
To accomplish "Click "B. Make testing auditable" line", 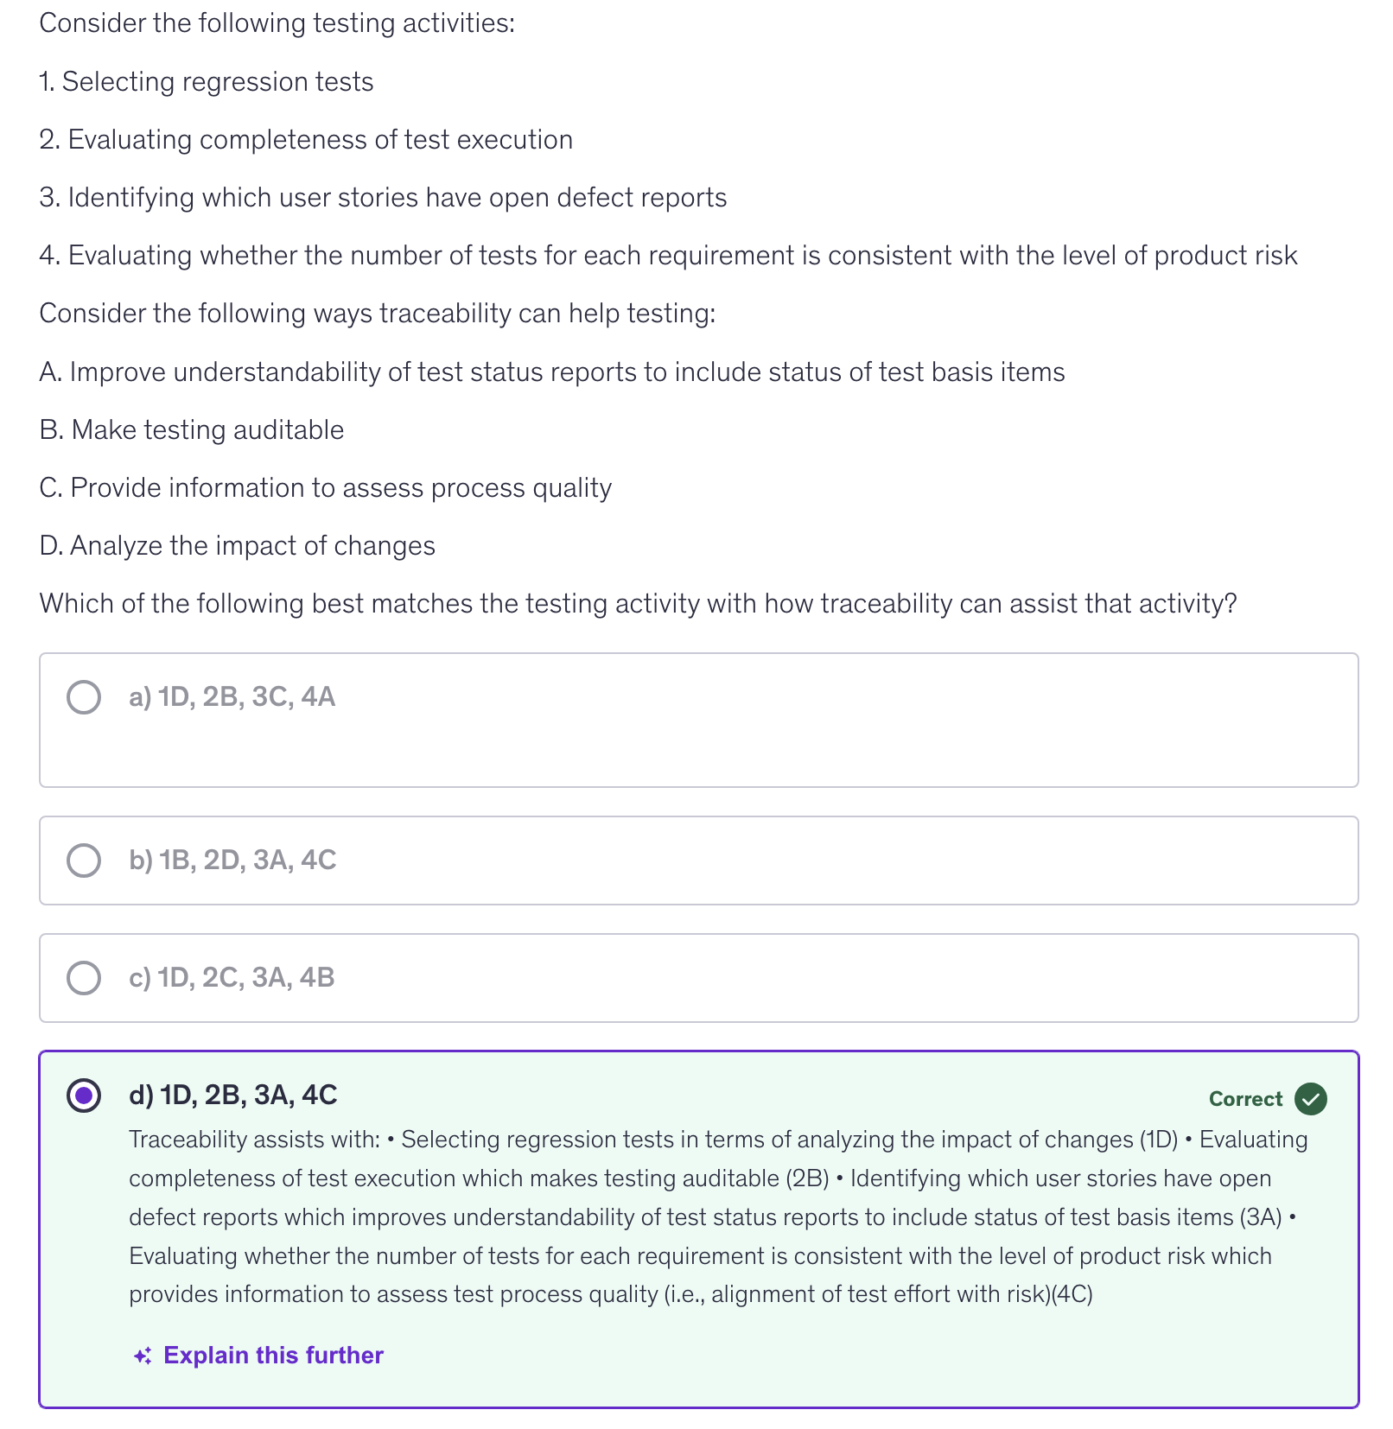I will 192,430.
